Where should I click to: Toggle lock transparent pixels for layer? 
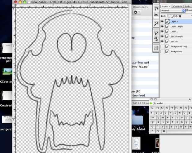click(169, 16)
